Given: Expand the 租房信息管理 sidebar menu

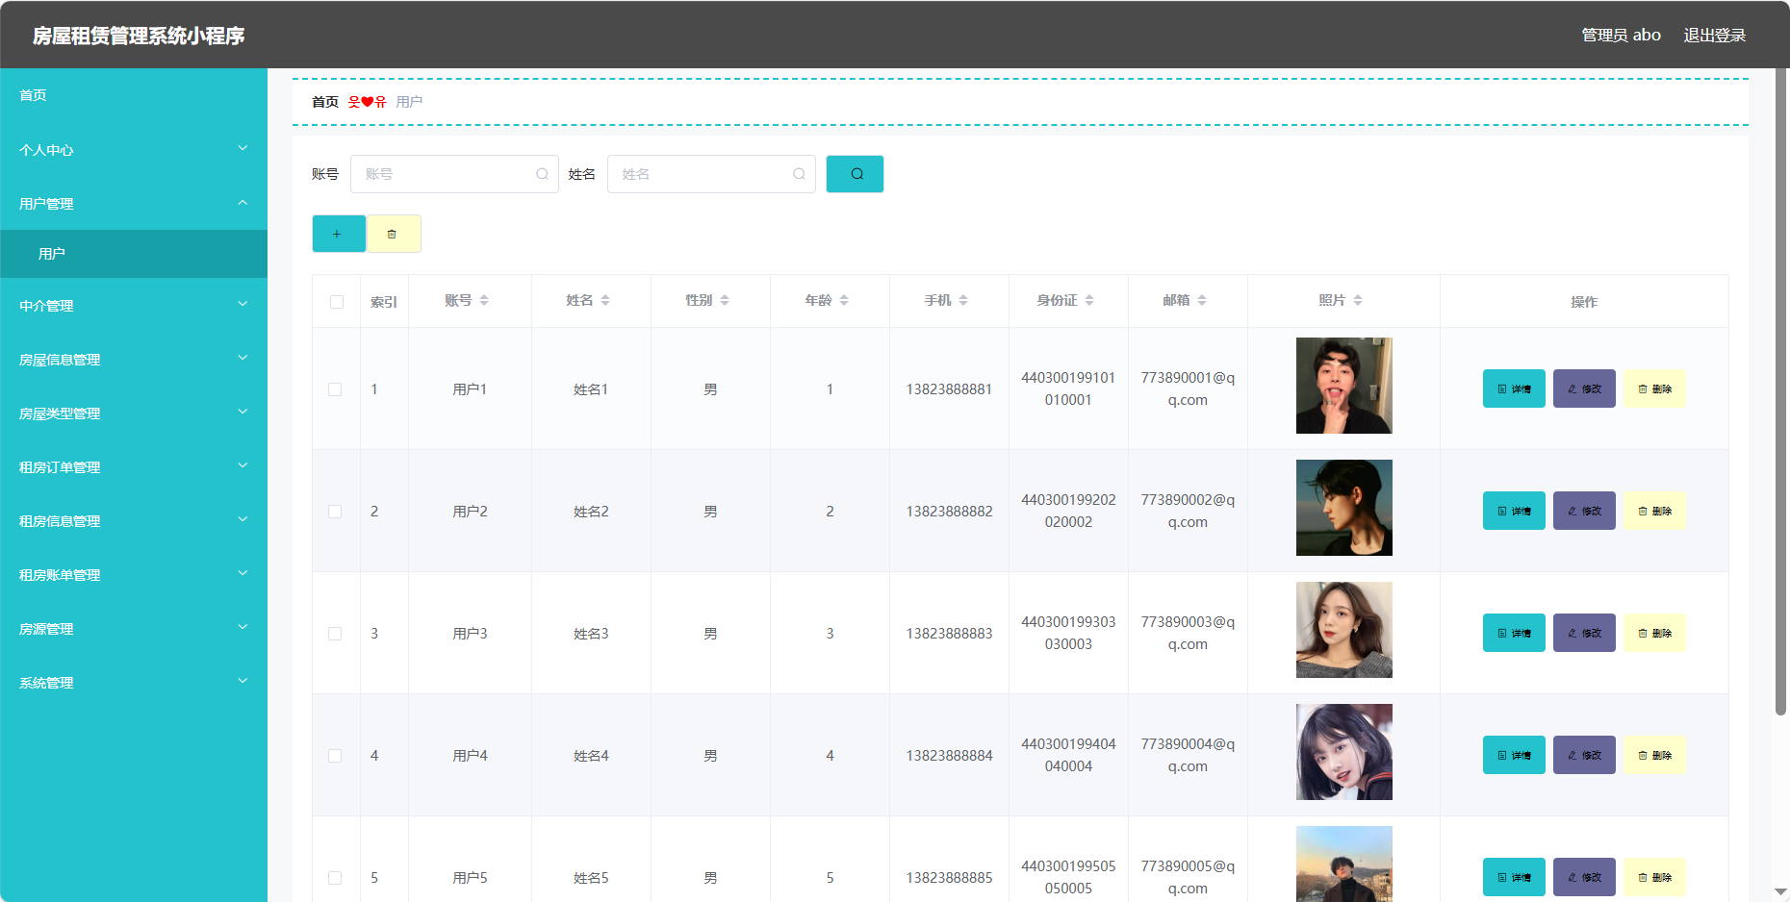Looking at the screenshot, I should tap(134, 520).
